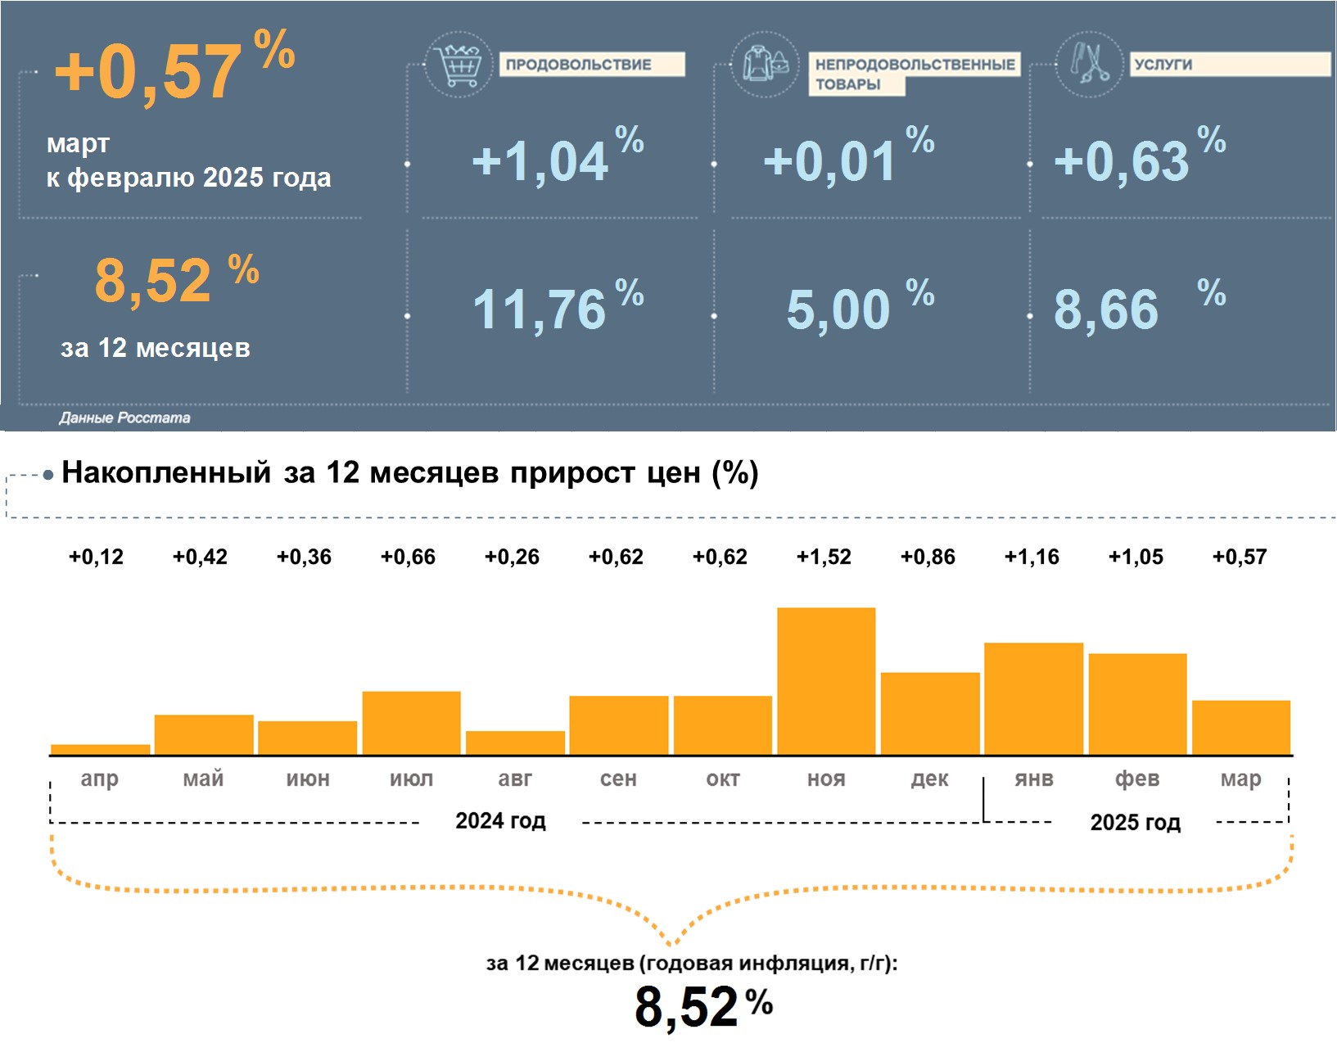Image resolution: width=1337 pixels, height=1052 pixels.
Task: Click the shopping cart food icon
Action: coord(458,65)
